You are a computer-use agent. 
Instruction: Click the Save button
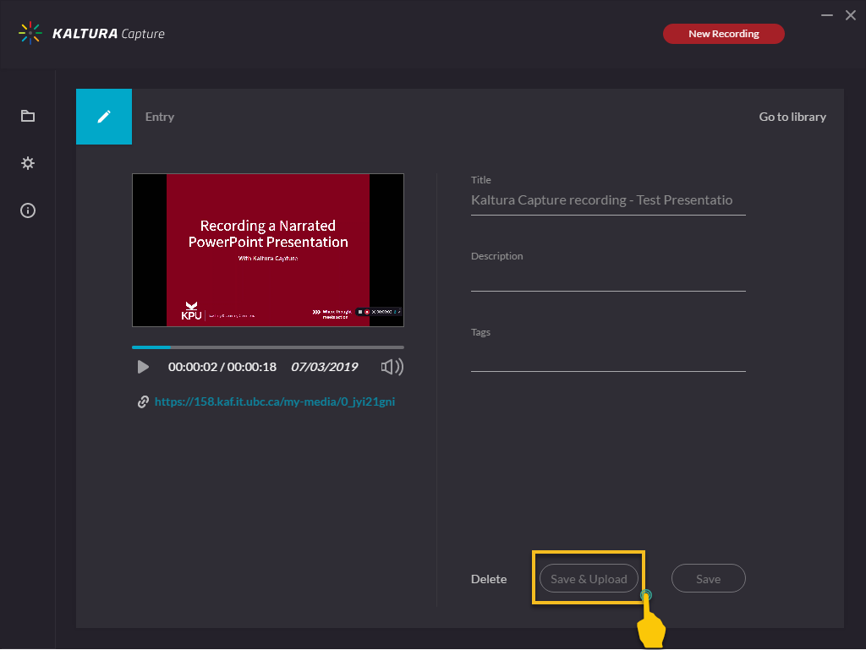click(x=708, y=578)
